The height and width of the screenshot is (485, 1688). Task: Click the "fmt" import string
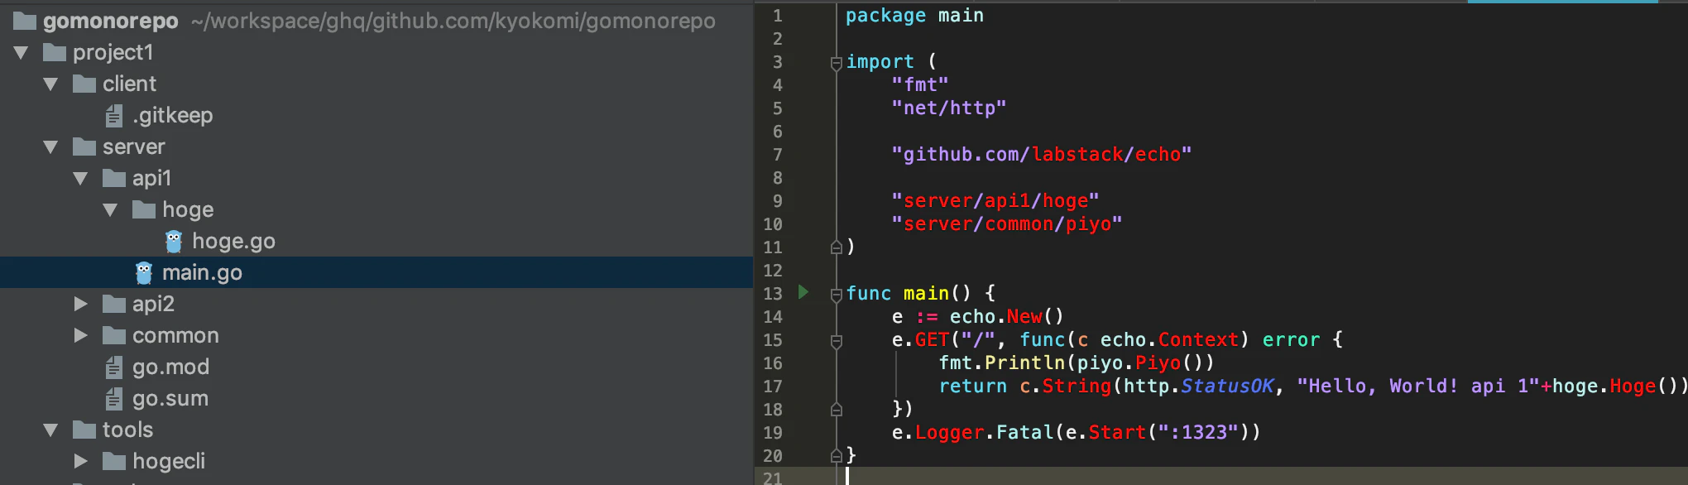click(x=920, y=85)
